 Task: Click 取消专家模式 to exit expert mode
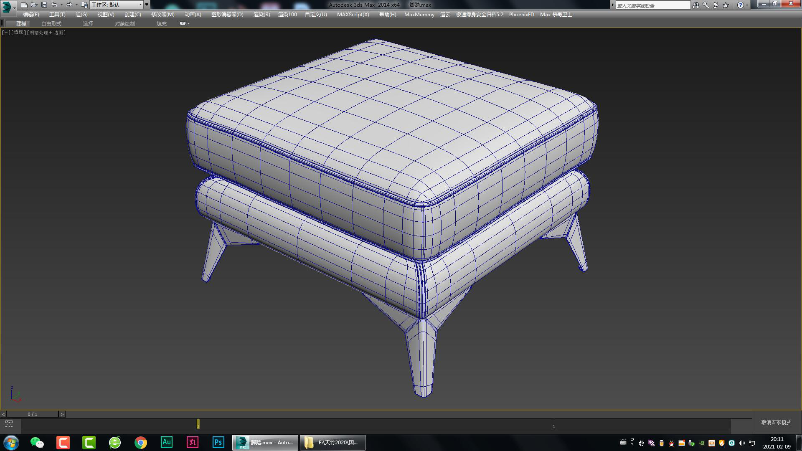point(776,423)
